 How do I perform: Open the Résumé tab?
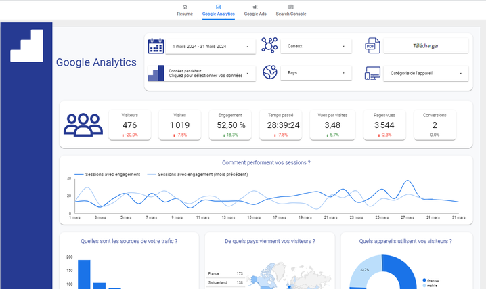coord(185,10)
